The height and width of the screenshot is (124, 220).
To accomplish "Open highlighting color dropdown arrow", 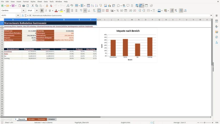I will (x=64, y=11).
